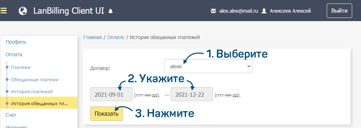This screenshot has height=128, width=361.
Task: Open История платежей sidebar item
Action: tap(32, 92)
